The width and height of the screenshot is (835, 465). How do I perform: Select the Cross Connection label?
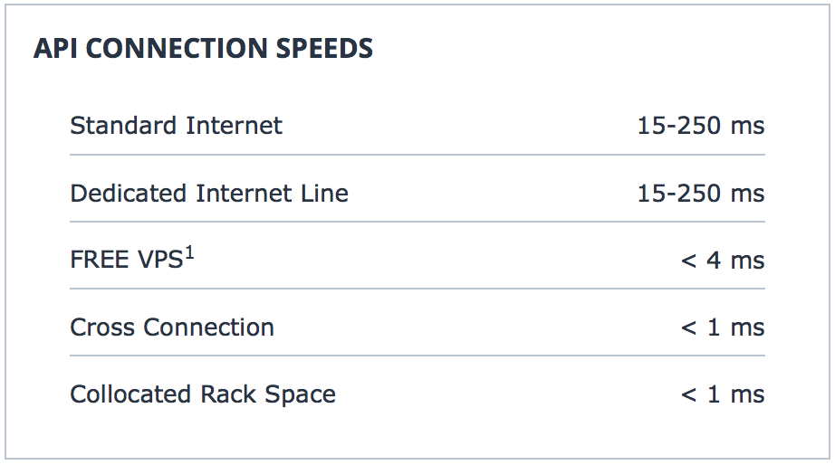coord(172,327)
